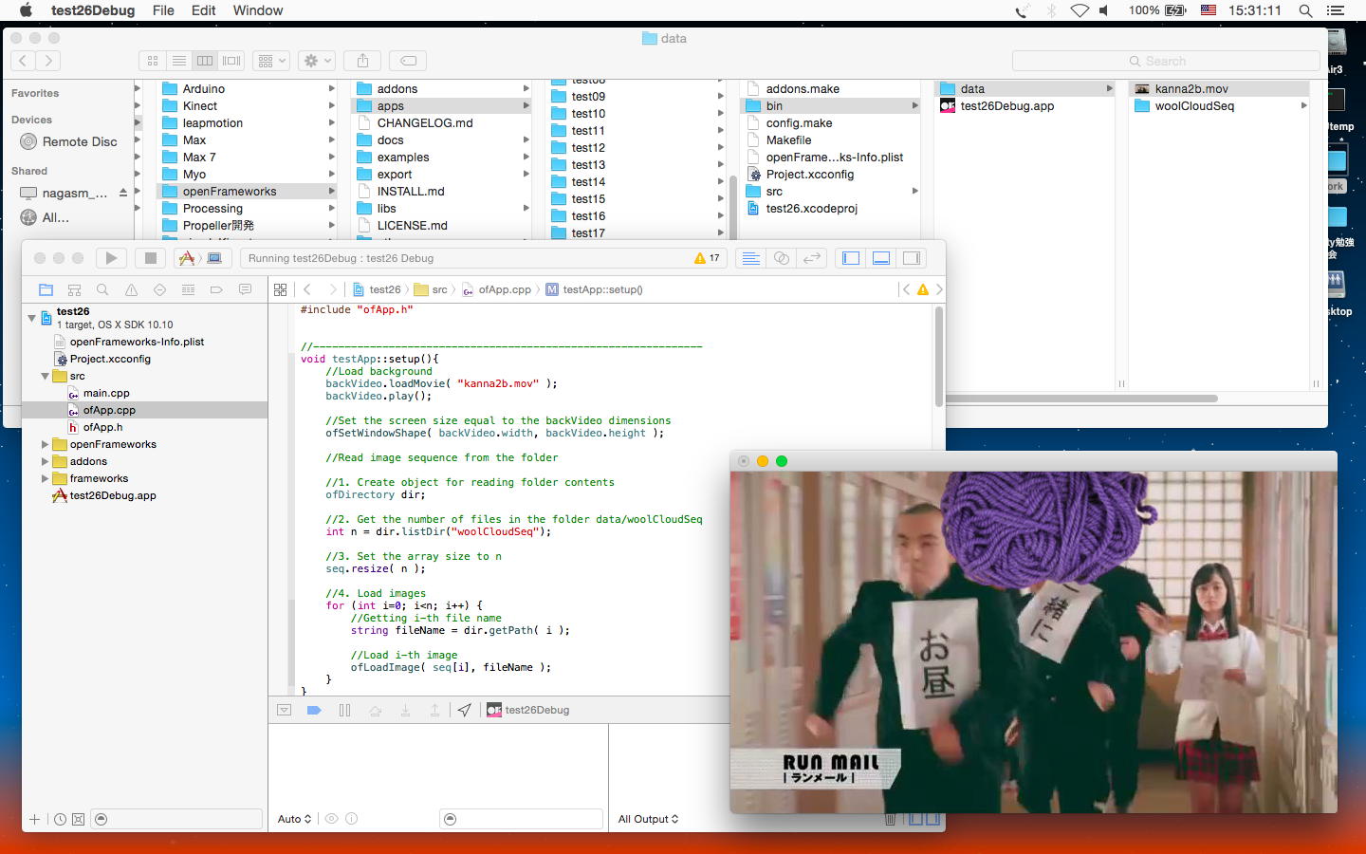
Task: Click the simulate location arrow icon
Action: (x=464, y=710)
